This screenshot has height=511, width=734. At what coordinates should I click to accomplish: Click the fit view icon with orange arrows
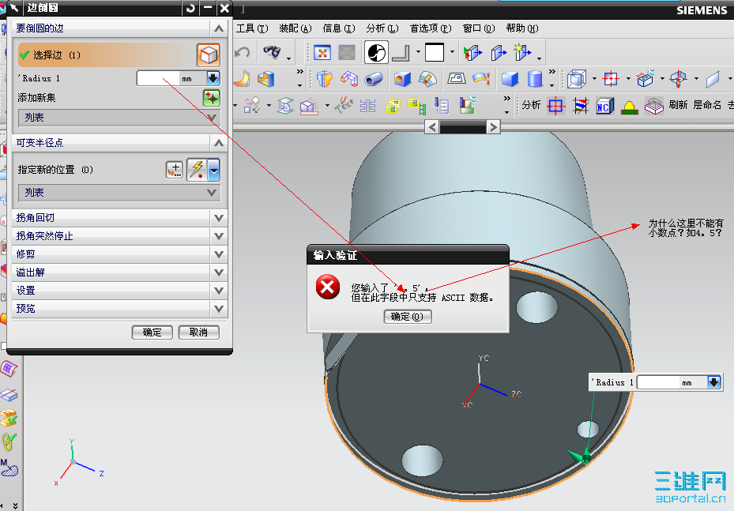(x=322, y=52)
